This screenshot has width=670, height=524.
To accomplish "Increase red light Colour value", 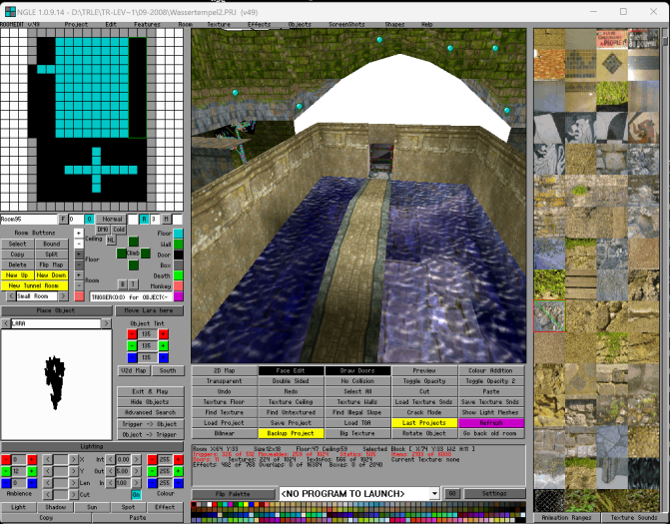I will [x=179, y=459].
